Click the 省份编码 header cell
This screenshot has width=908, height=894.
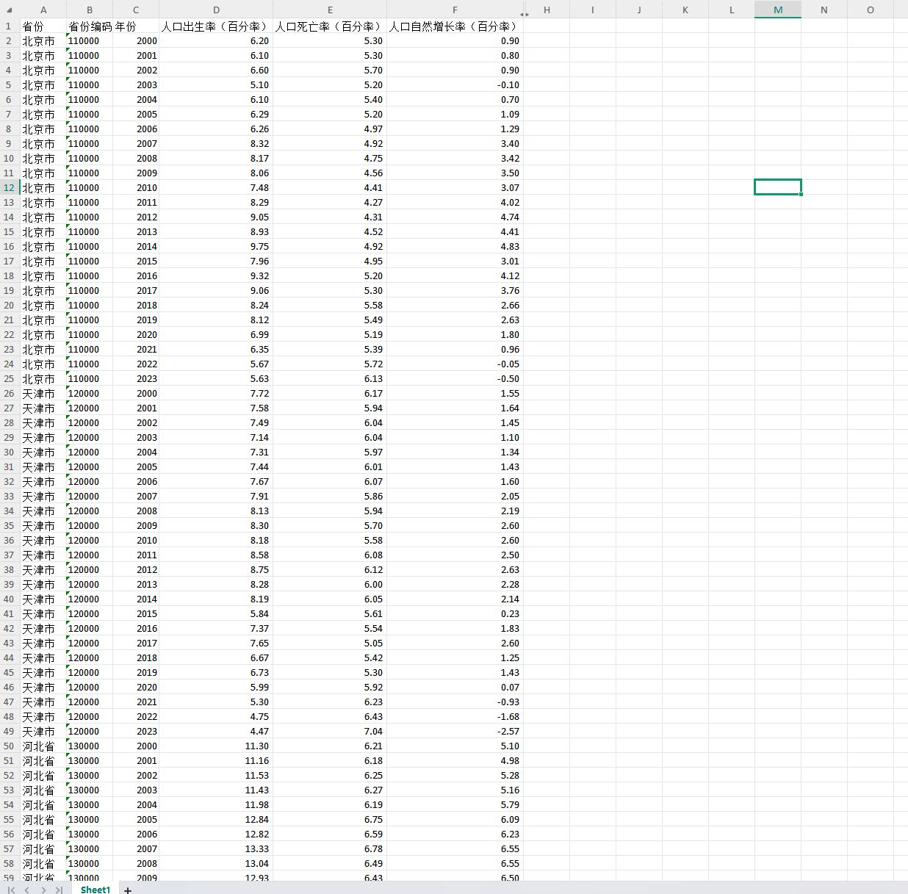point(90,26)
